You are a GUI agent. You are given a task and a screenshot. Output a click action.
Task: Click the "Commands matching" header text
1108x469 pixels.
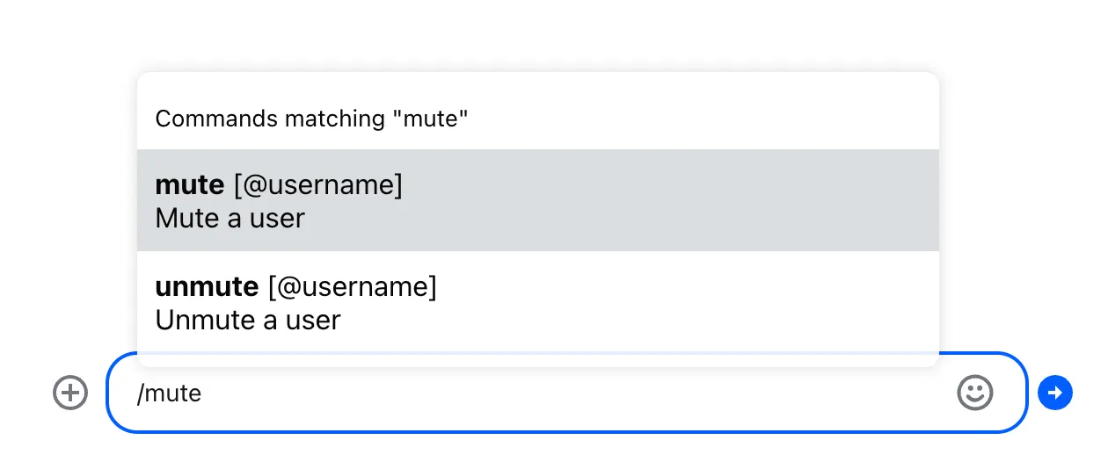[311, 119]
